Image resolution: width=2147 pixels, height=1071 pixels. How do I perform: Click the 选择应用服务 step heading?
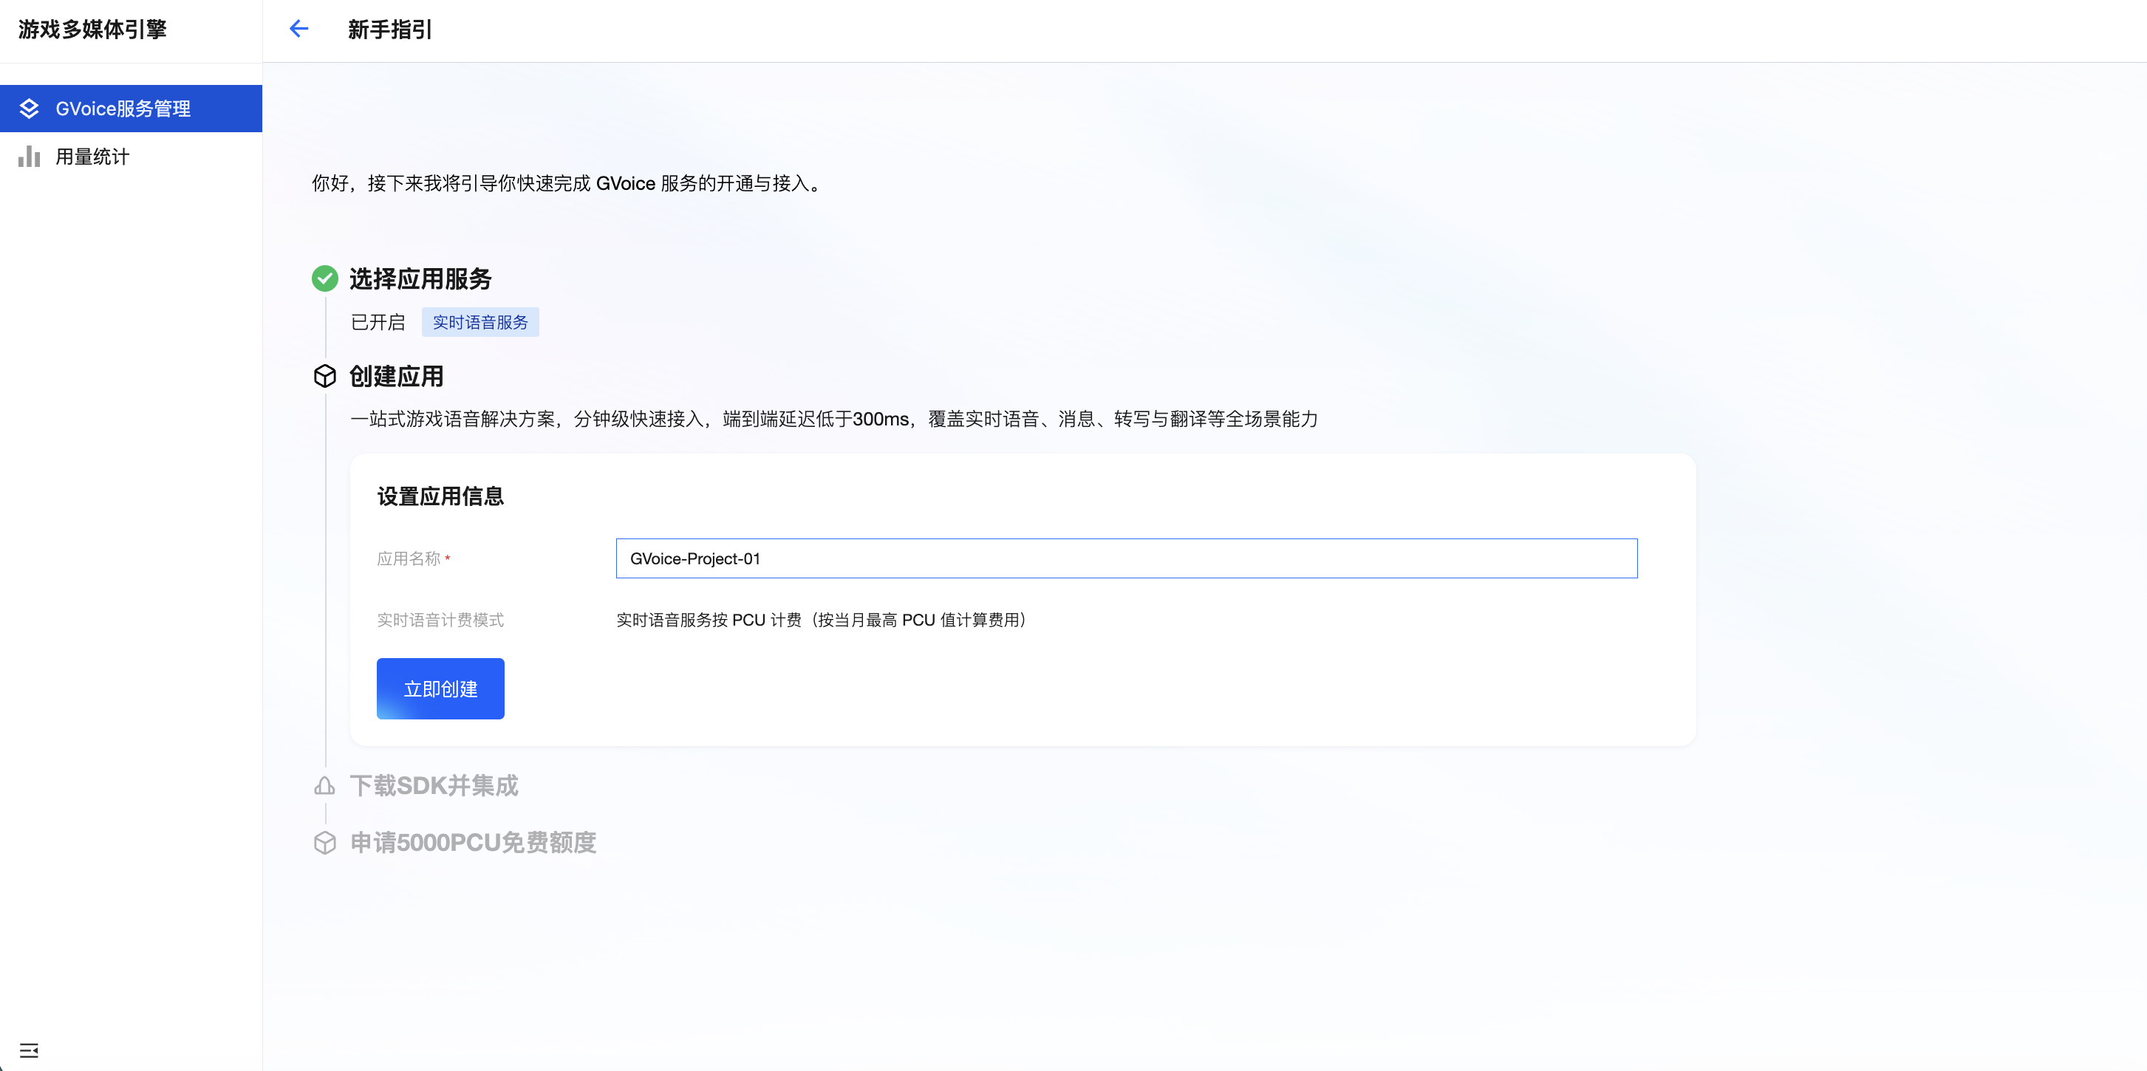click(420, 278)
